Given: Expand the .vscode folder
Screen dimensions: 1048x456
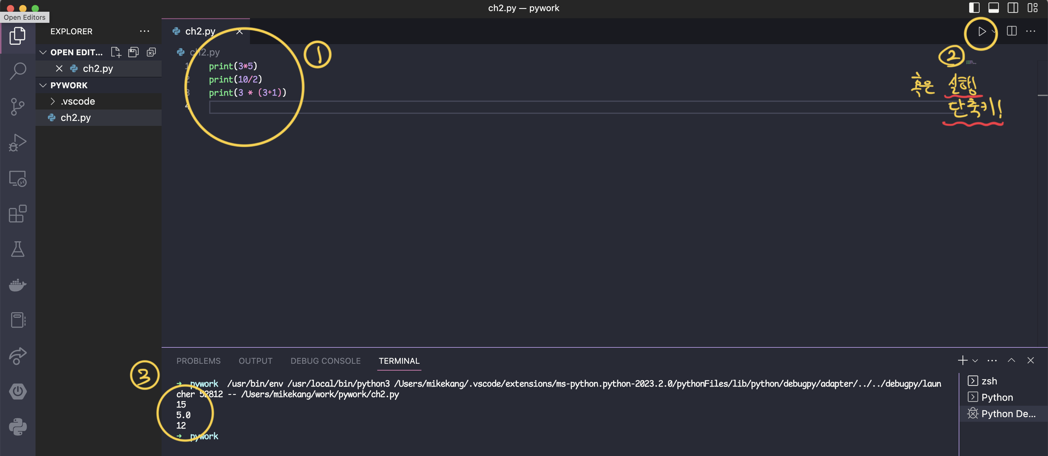Looking at the screenshot, I should [77, 101].
